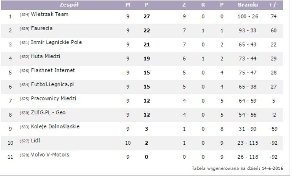Image resolution: width=292 pixels, height=177 pixels.
Task: Open the Lidl team entry
Action: (35, 141)
